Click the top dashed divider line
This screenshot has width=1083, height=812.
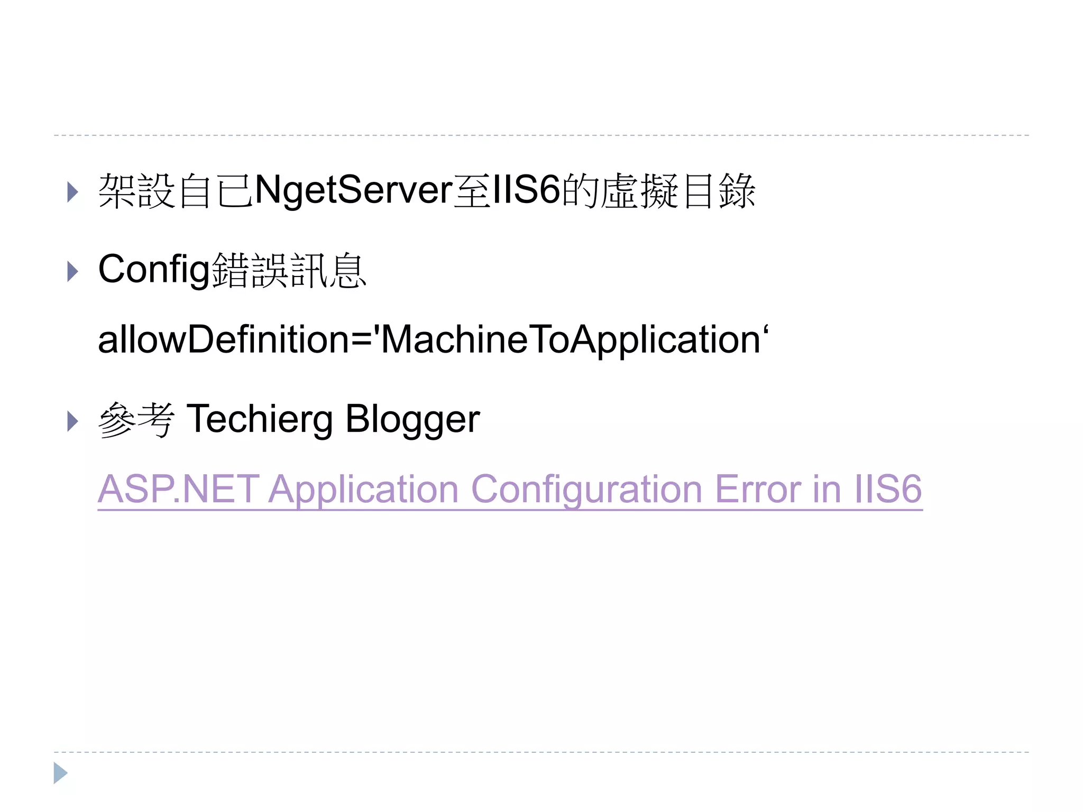click(x=541, y=135)
